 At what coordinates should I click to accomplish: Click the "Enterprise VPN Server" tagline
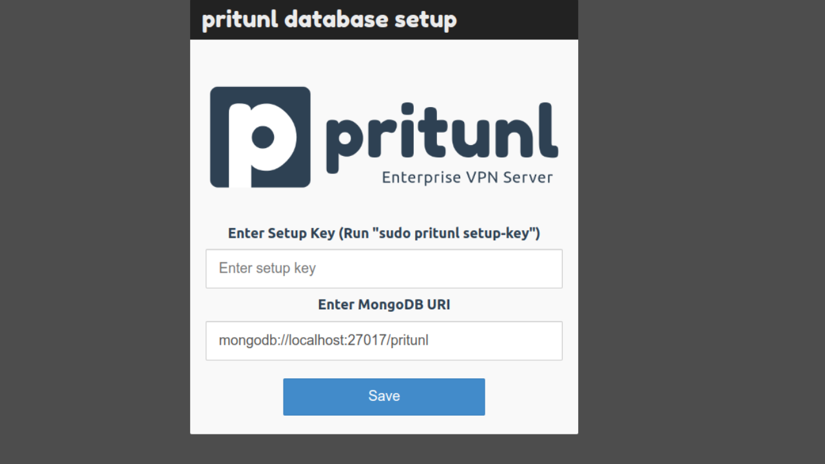(x=467, y=177)
